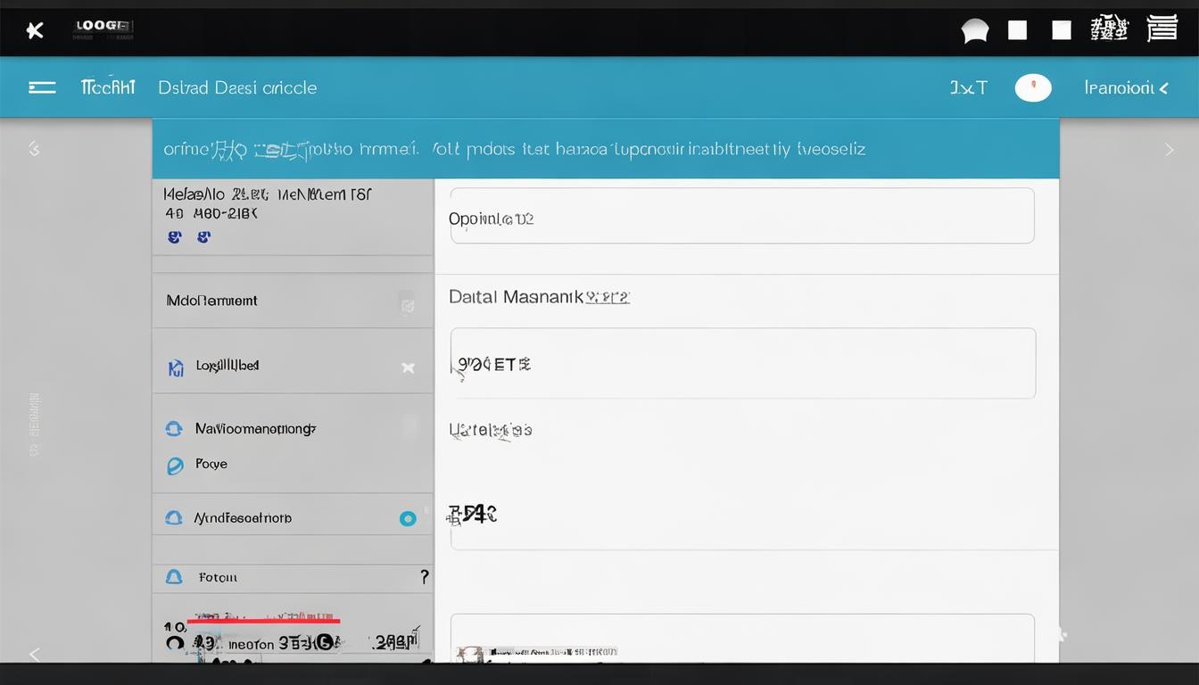Click the headset icon in the Navigation row
1199x685 pixels.
click(x=174, y=429)
